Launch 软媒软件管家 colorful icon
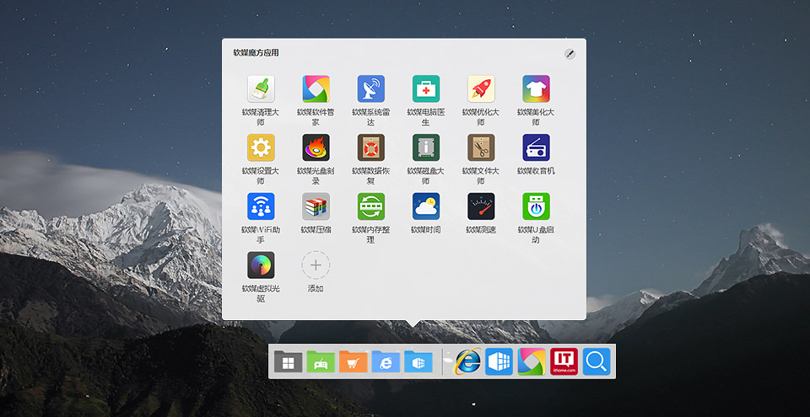Screen dimensions: 810x417 pyautogui.click(x=316, y=88)
